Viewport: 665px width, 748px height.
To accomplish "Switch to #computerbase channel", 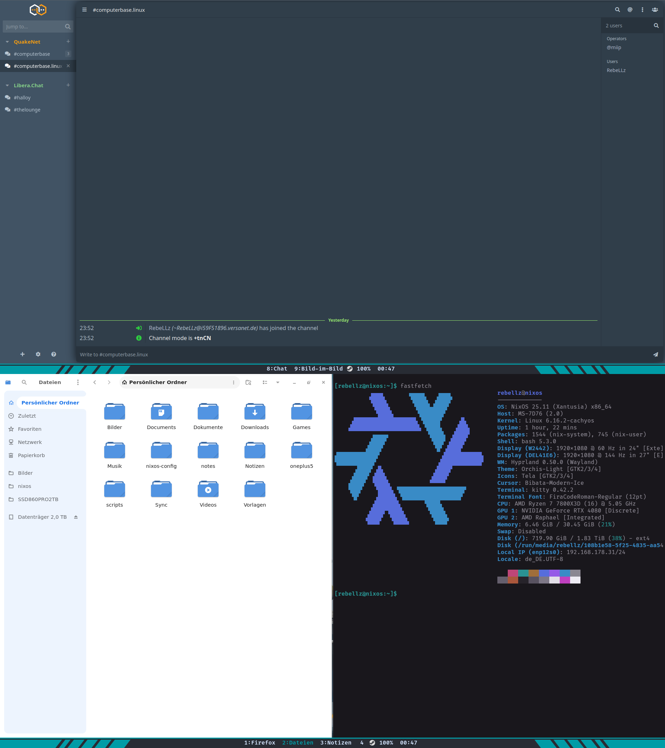I will (32, 54).
